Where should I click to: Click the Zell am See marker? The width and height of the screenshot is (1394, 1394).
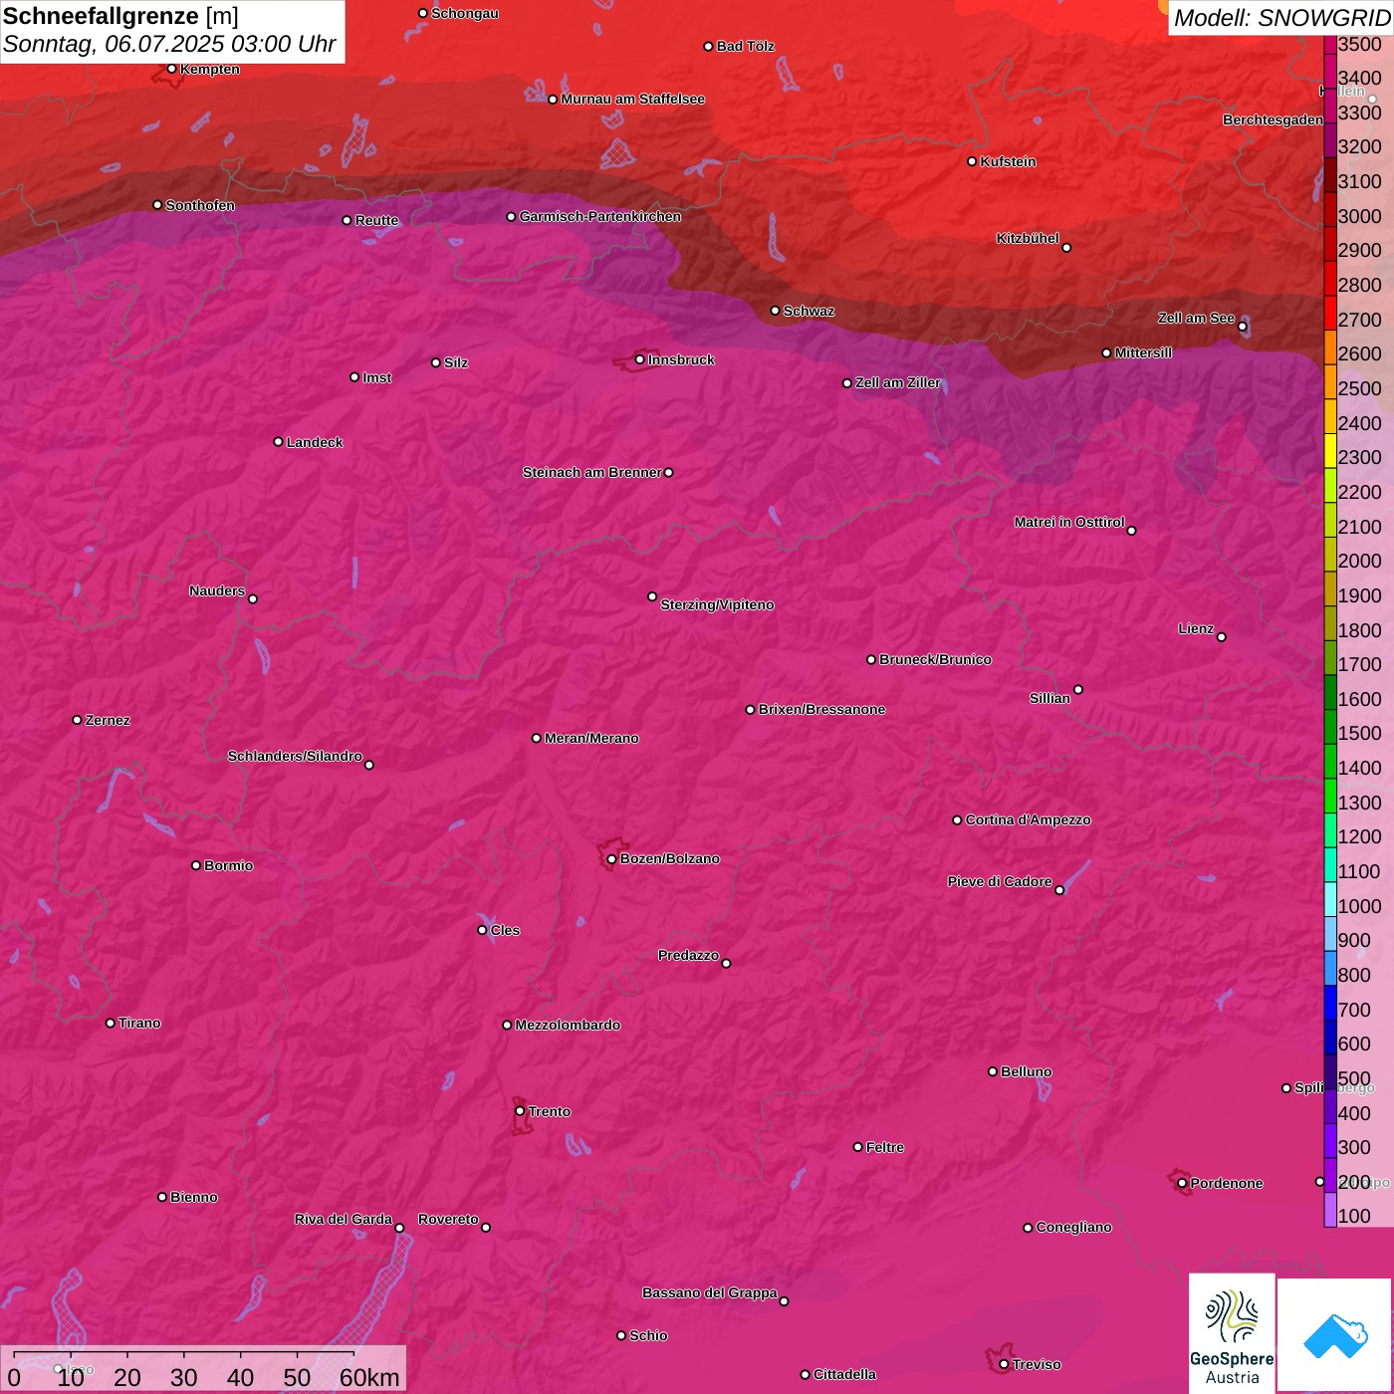[1242, 327]
